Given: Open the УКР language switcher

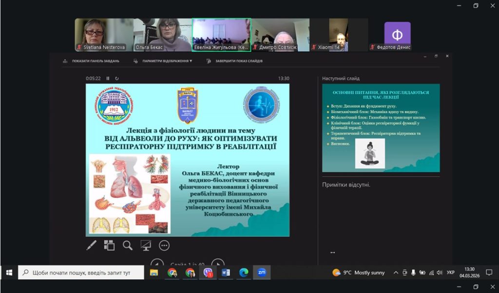Looking at the screenshot, I should [451, 273].
